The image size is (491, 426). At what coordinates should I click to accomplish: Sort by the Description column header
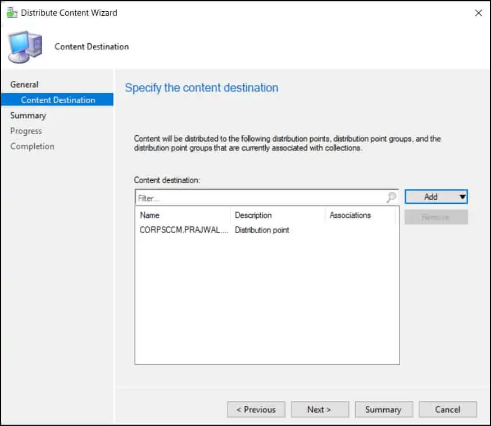(278, 215)
